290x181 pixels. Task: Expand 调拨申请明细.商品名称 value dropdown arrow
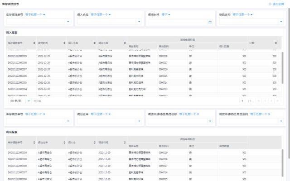[210, 121]
